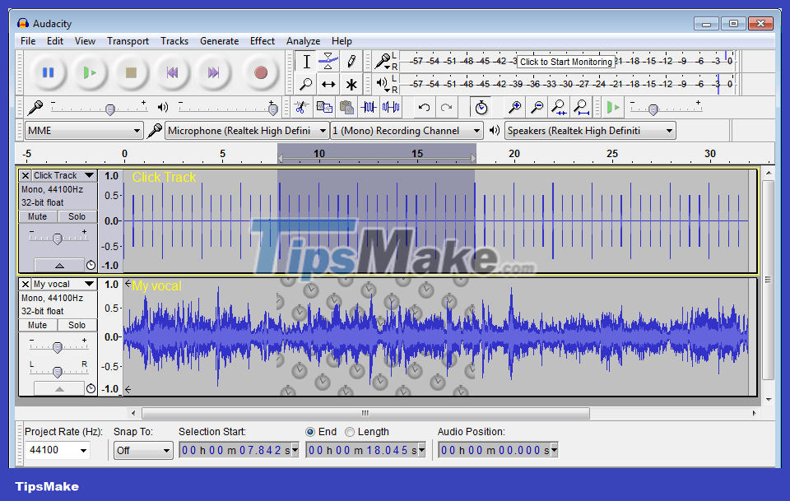Mute the Click Track

[37, 216]
